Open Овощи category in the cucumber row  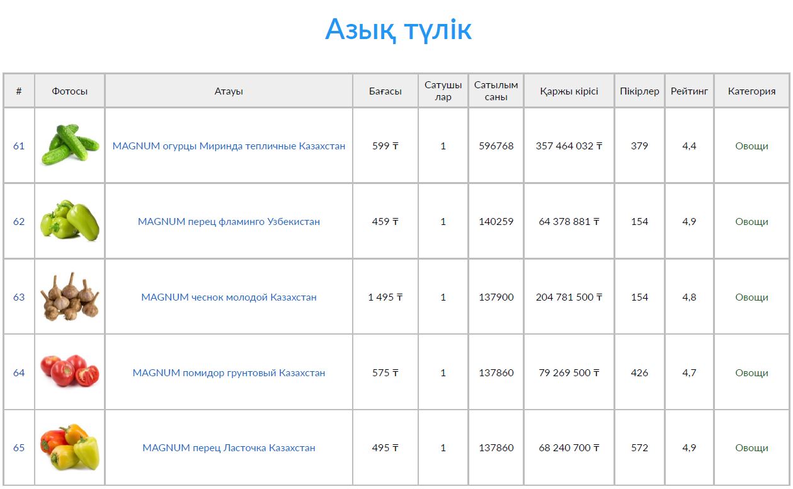751,146
